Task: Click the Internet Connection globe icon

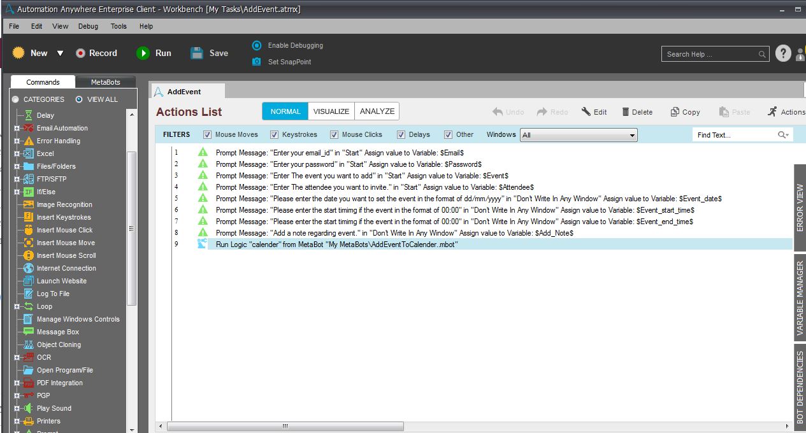Action: 29,268
